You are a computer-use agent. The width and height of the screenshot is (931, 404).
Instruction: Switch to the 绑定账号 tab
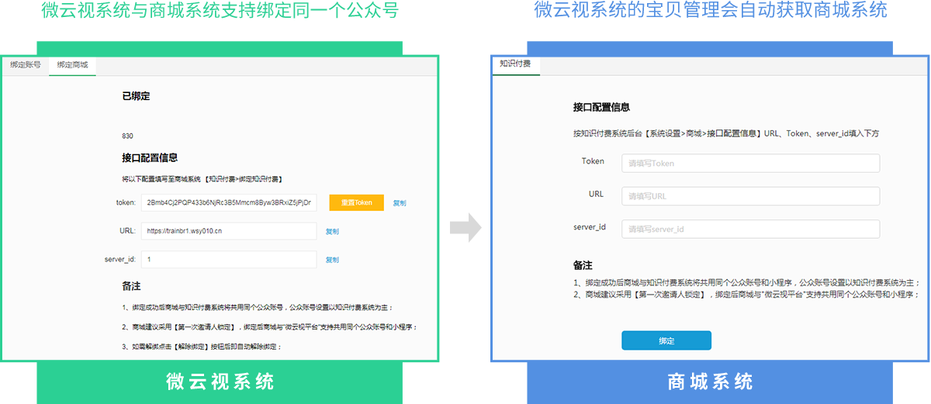(x=26, y=65)
